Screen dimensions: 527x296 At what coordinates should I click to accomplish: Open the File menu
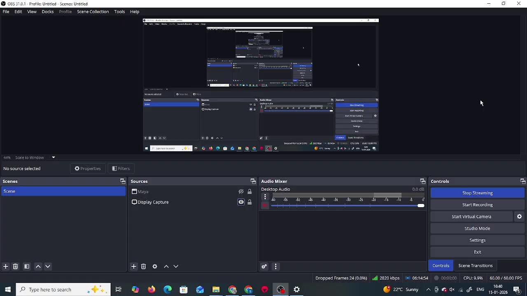[x=6, y=12]
